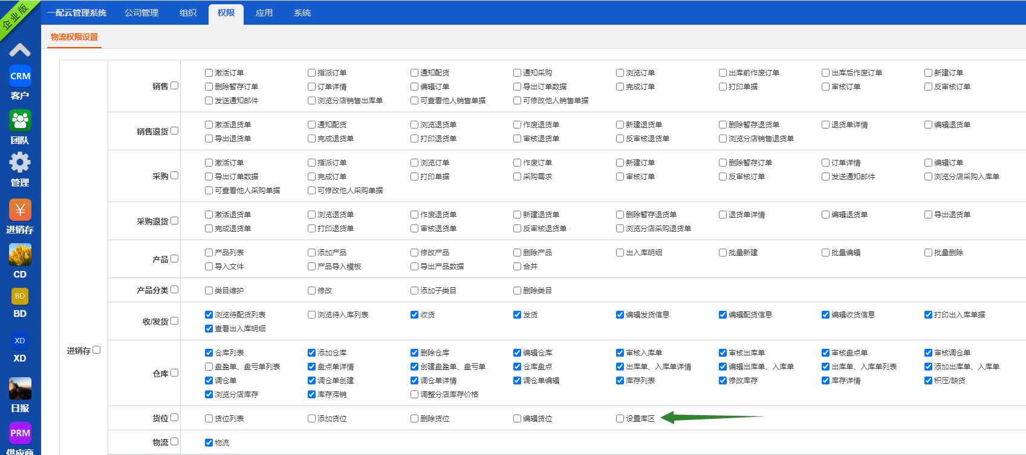Open the XD sidebar icon

(20, 341)
